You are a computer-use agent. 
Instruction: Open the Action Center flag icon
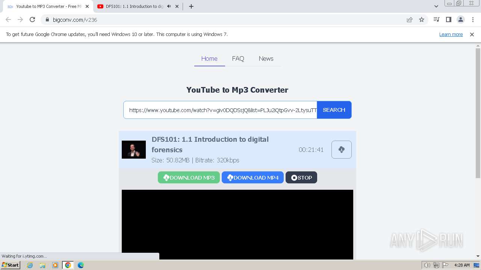coord(445,265)
